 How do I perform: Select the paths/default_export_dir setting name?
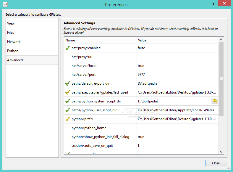click(90, 83)
